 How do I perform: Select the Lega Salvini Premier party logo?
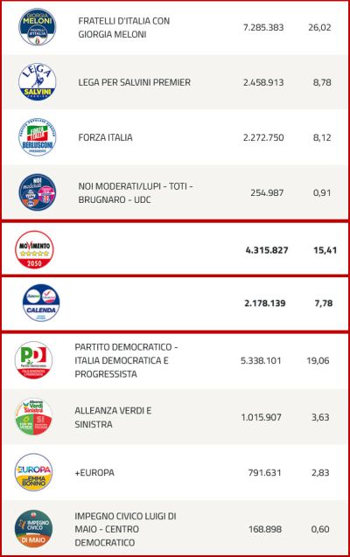(38, 82)
